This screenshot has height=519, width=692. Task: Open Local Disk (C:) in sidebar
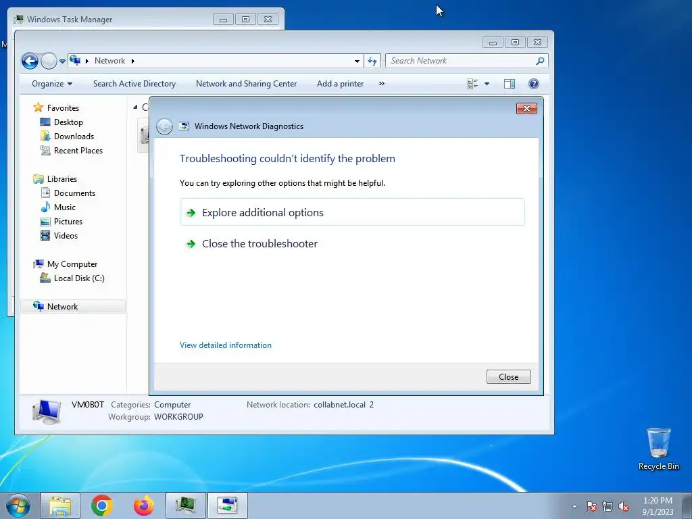tap(79, 278)
